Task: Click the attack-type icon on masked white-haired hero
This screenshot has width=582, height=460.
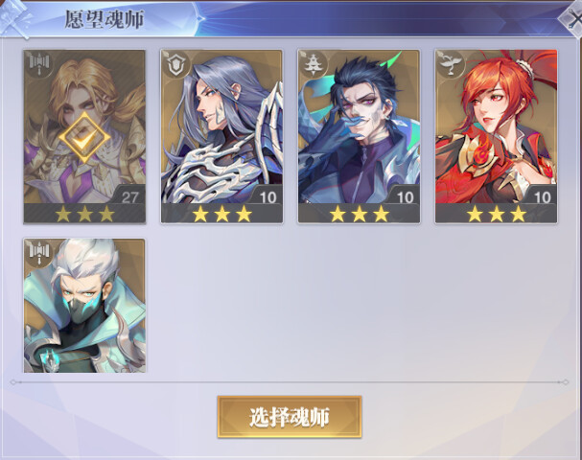Action: click(39, 254)
